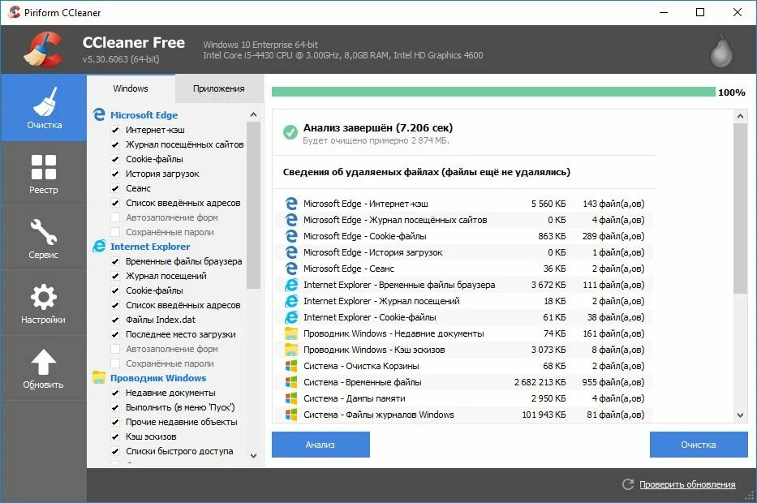Open the Очистка cleaner section in the sidebar
This screenshot has height=503, width=757.
point(44,108)
